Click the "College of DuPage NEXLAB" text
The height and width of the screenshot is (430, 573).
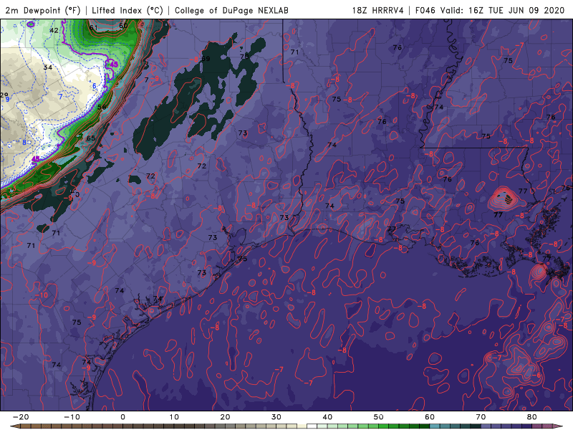[231, 11]
